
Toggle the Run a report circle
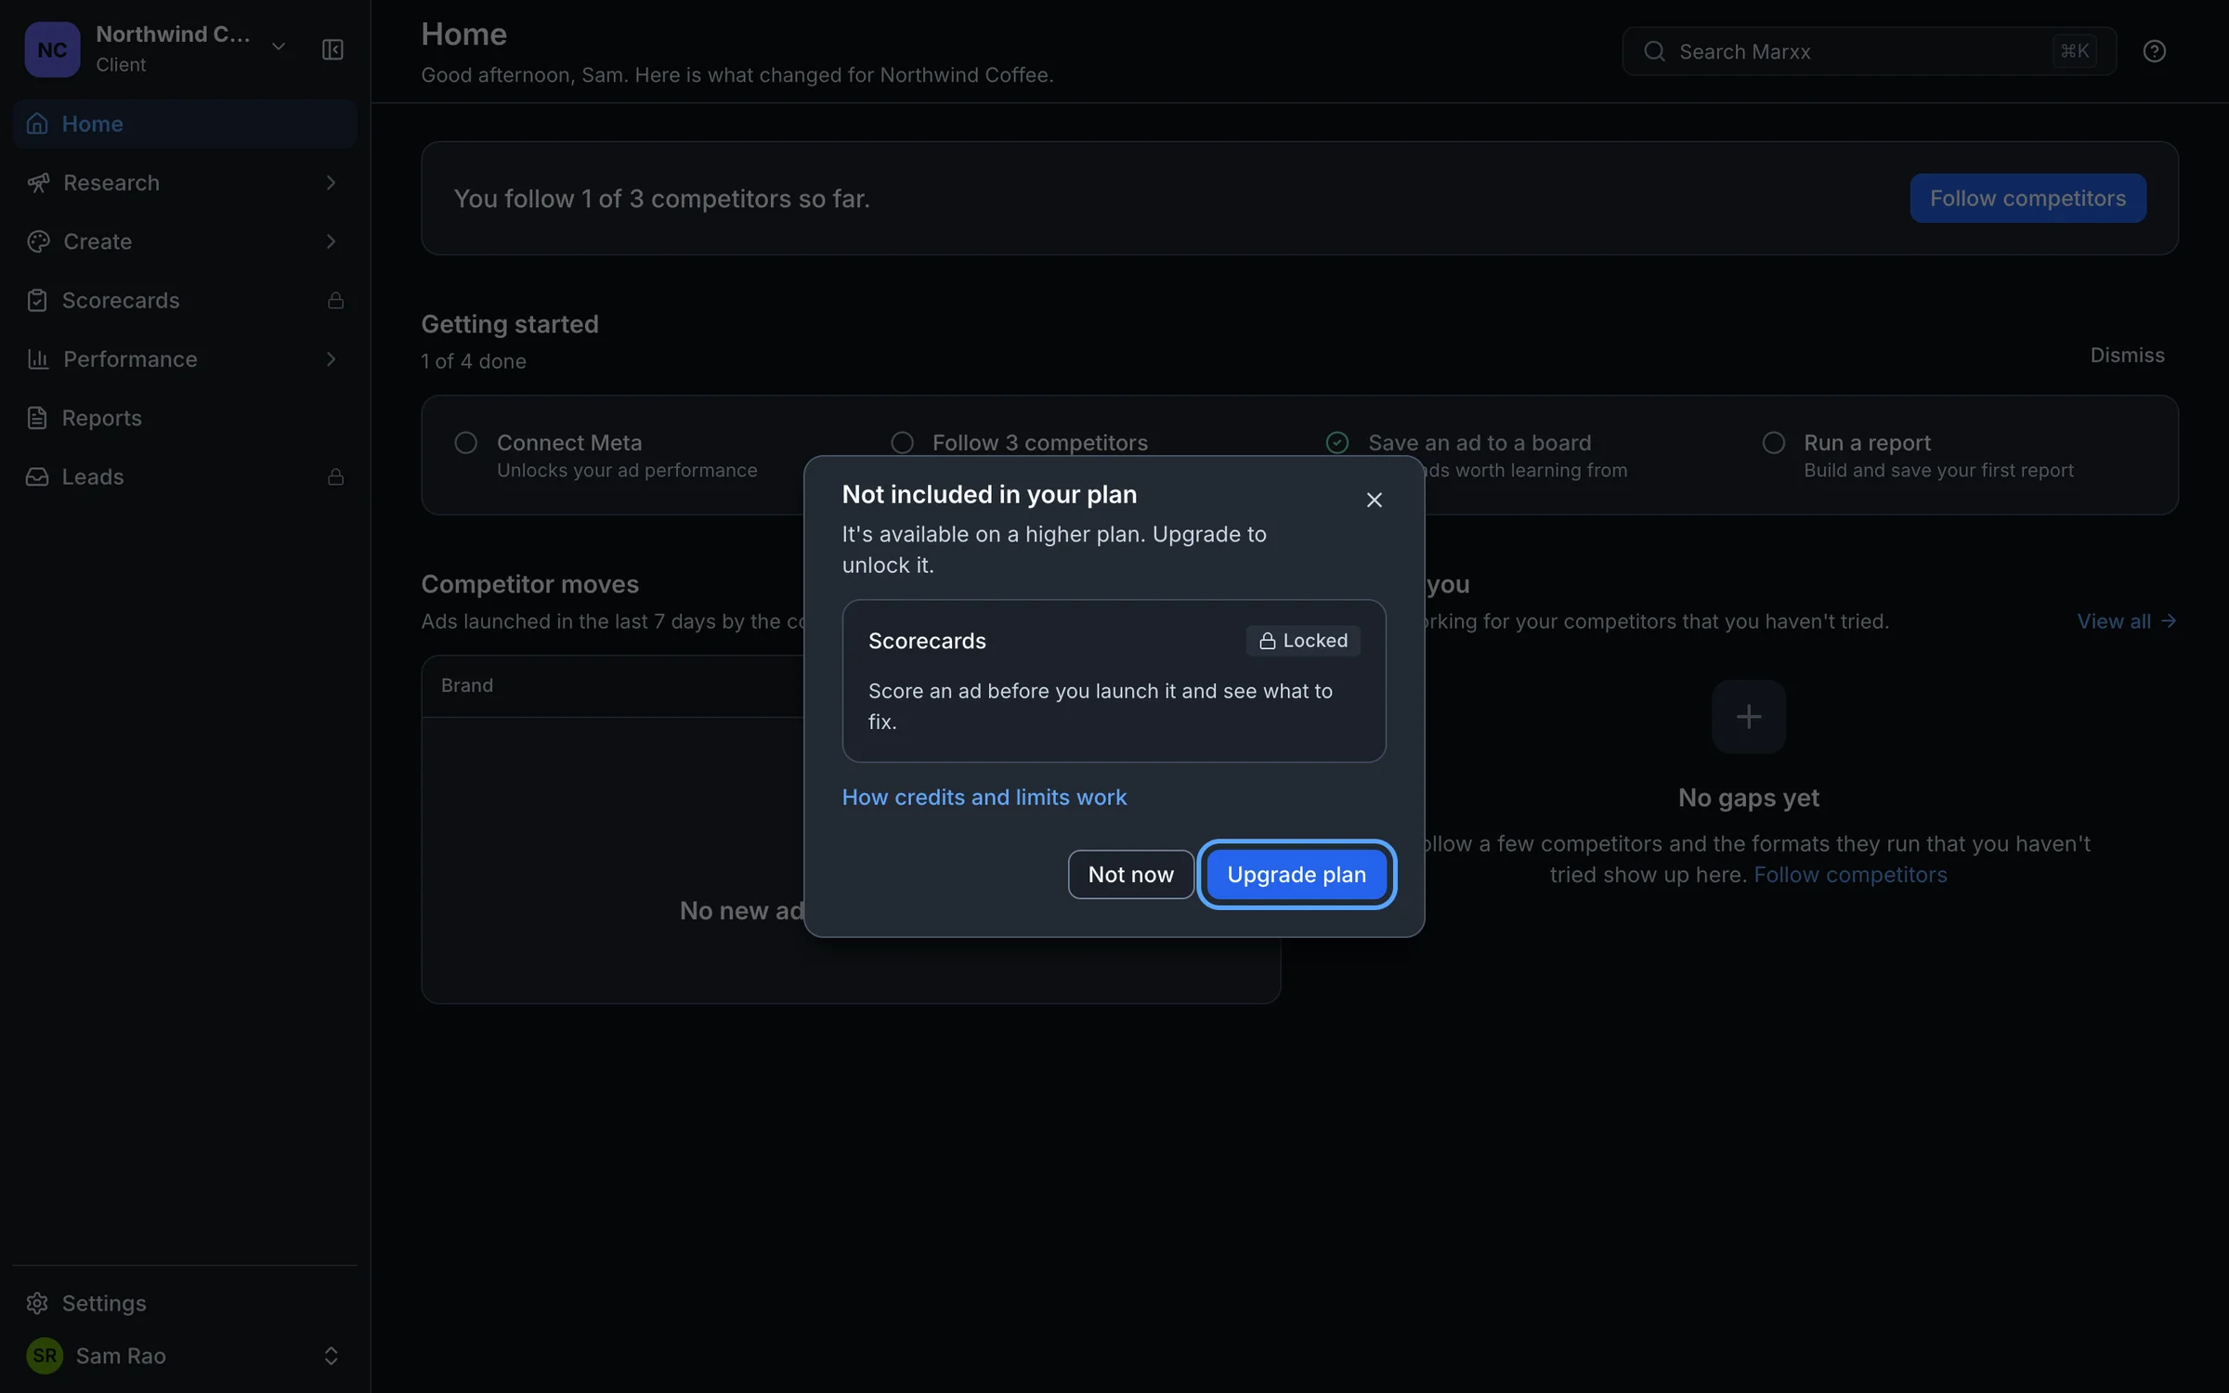click(1773, 443)
